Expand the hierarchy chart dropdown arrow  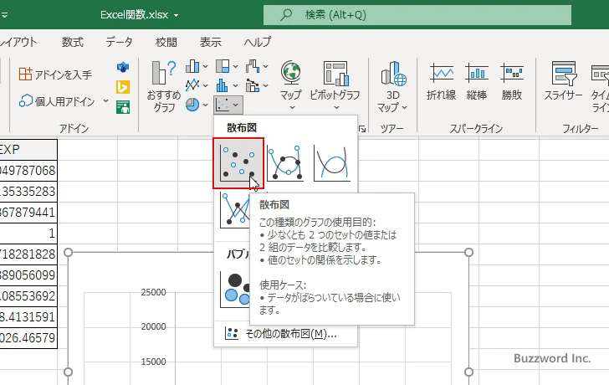(x=235, y=67)
